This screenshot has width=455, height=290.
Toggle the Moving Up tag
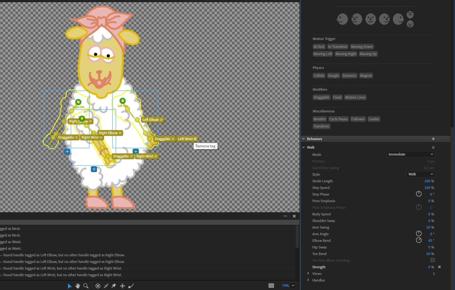pos(368,54)
